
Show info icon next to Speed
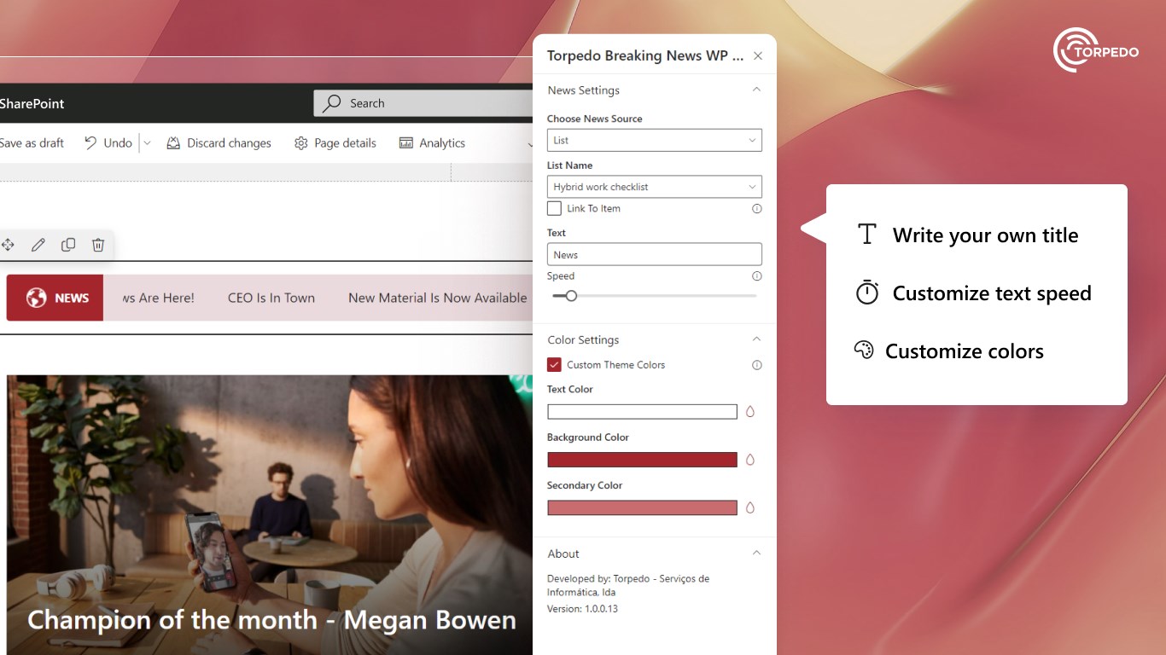tap(756, 276)
